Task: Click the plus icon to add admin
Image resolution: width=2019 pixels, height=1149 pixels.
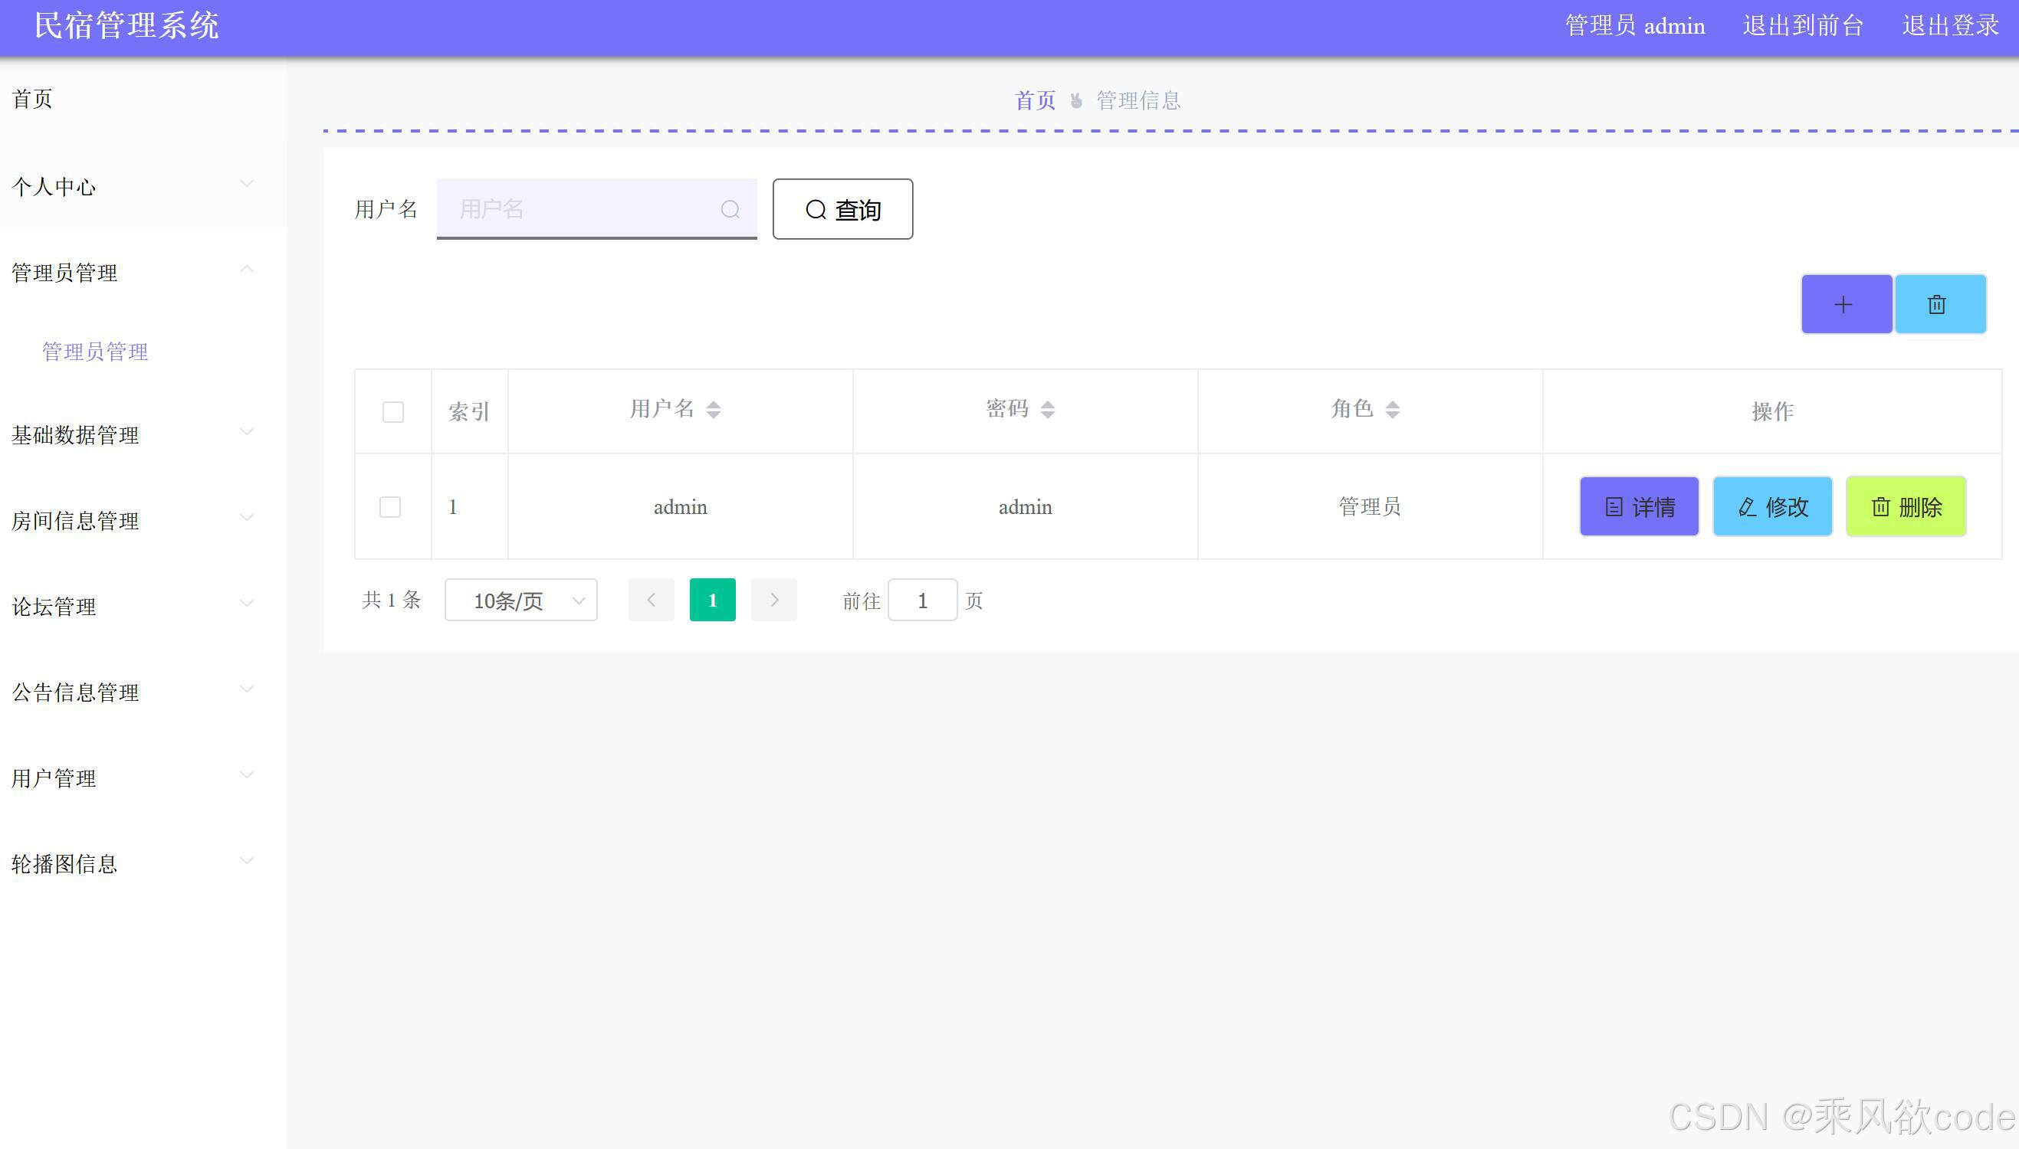Action: 1845,305
